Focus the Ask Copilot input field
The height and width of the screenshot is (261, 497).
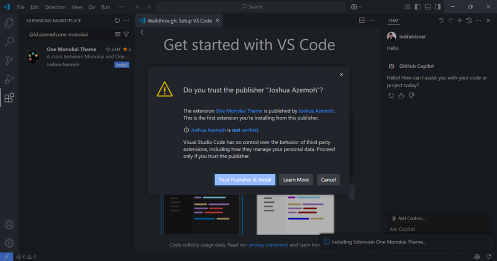437,229
